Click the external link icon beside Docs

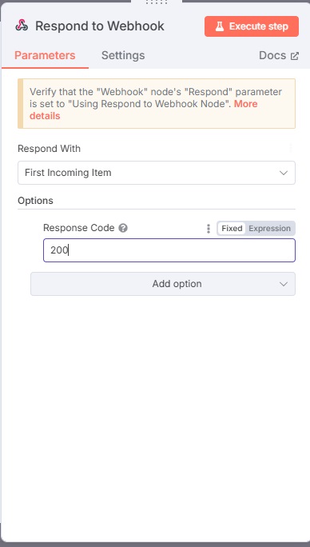295,56
